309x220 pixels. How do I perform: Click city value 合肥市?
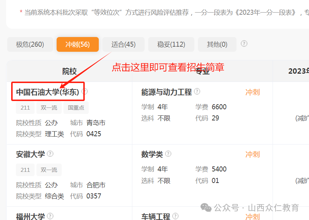pos(96,185)
